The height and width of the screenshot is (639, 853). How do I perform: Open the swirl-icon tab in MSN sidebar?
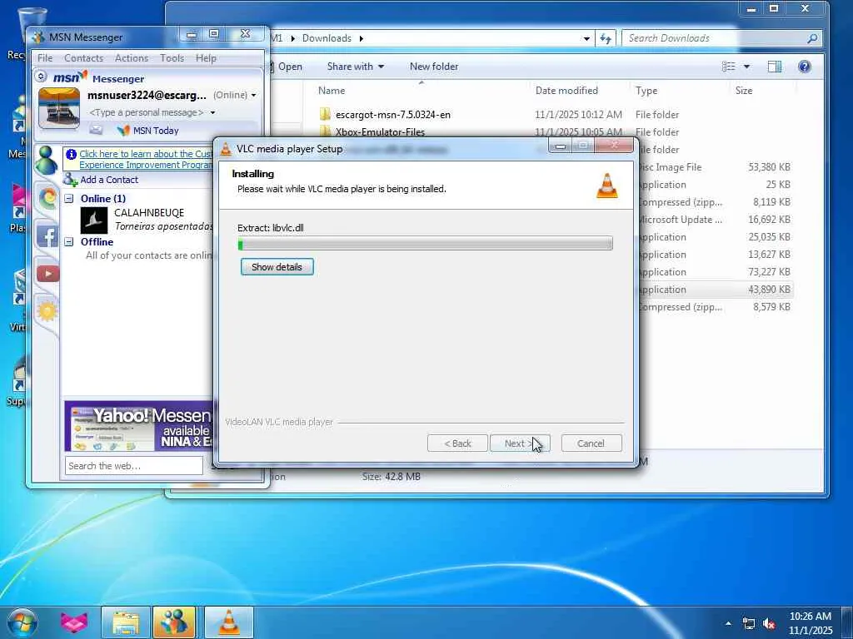[x=47, y=197]
